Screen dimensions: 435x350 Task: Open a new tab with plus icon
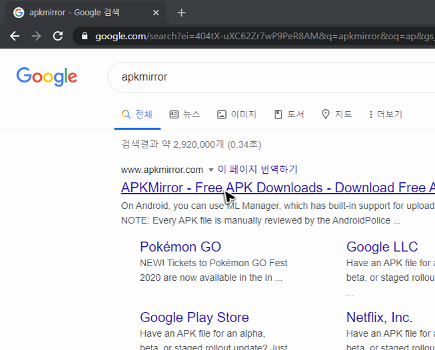coord(181,13)
